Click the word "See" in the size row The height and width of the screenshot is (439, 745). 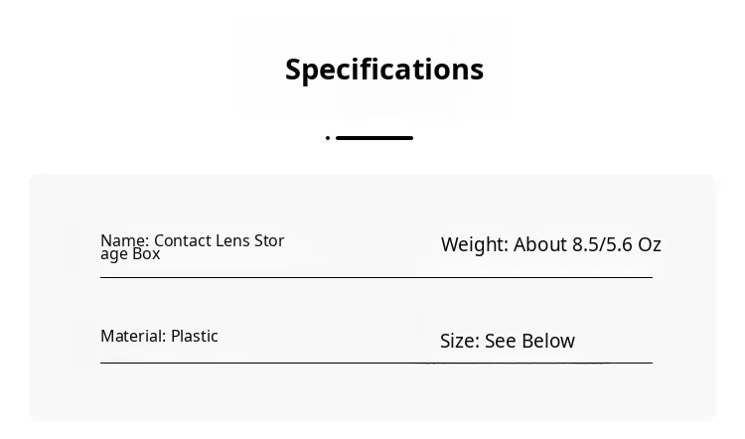point(501,342)
